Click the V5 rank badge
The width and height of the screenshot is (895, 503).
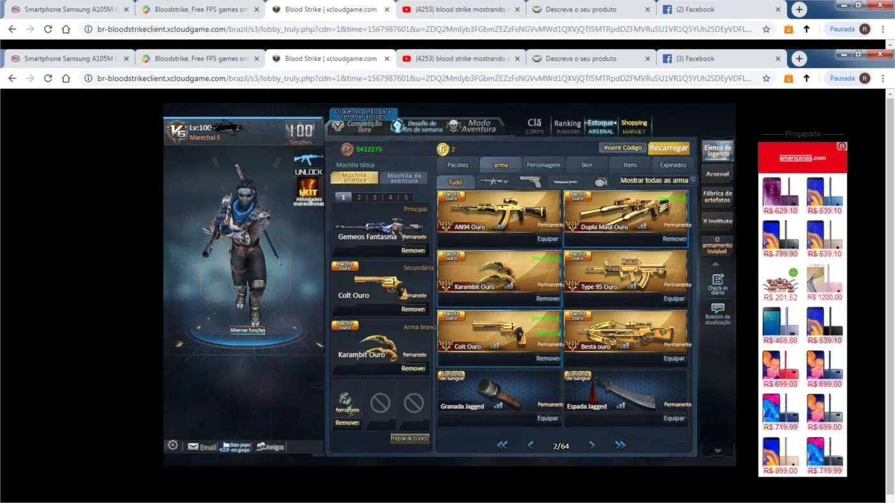[176, 132]
